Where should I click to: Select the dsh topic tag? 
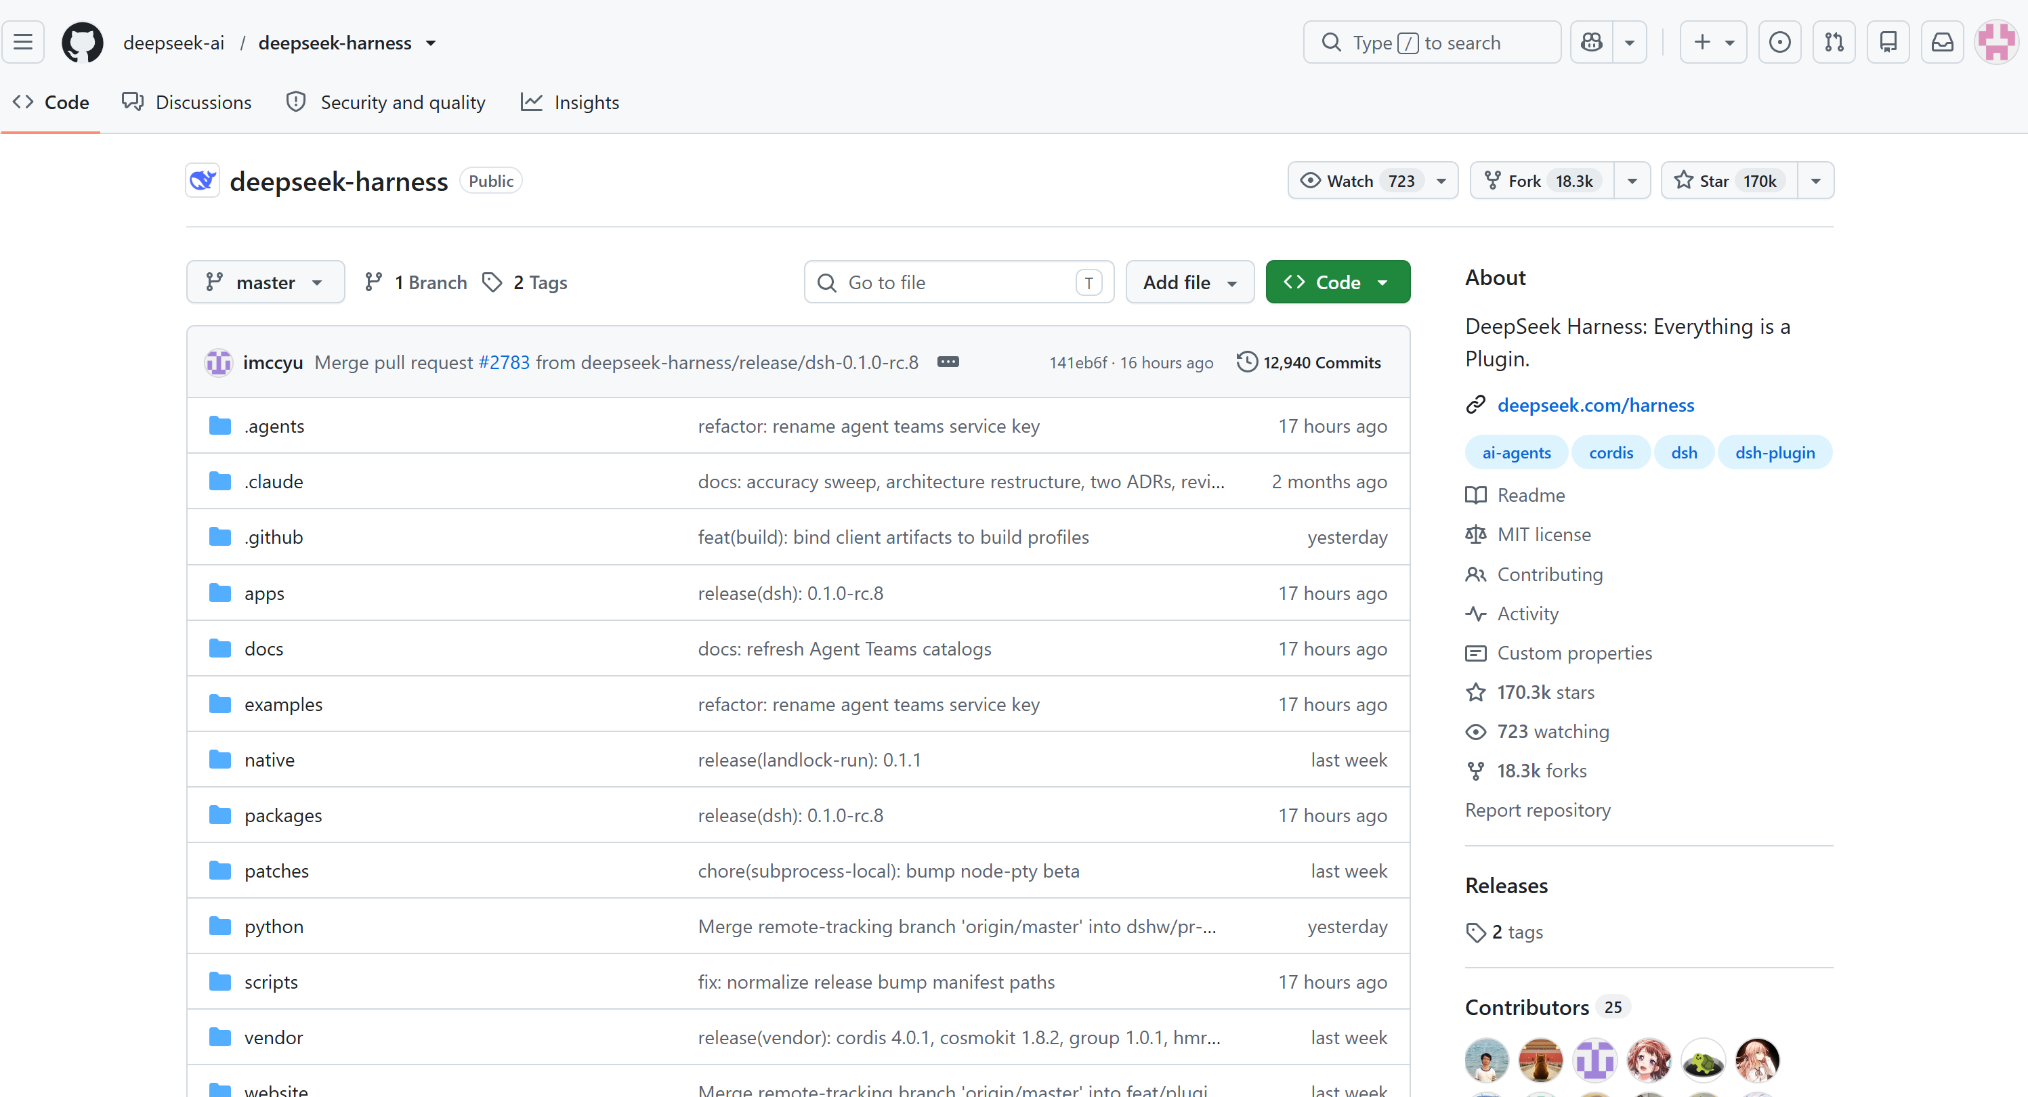click(x=1684, y=452)
